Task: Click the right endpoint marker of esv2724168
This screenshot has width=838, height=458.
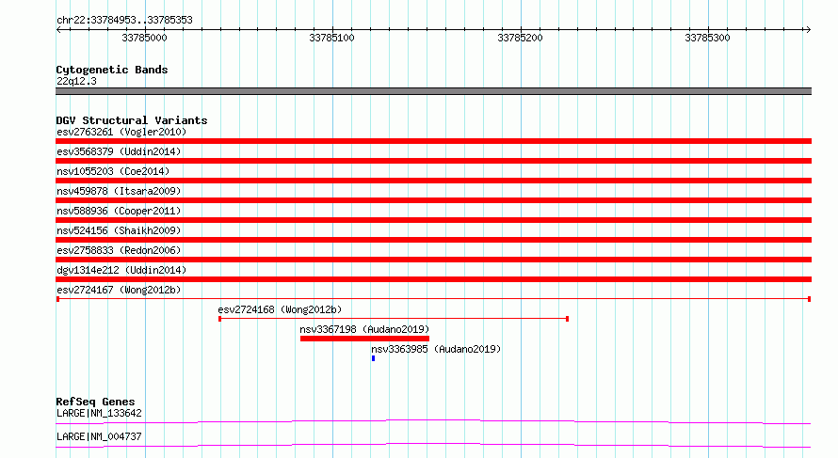Action: click(x=567, y=319)
